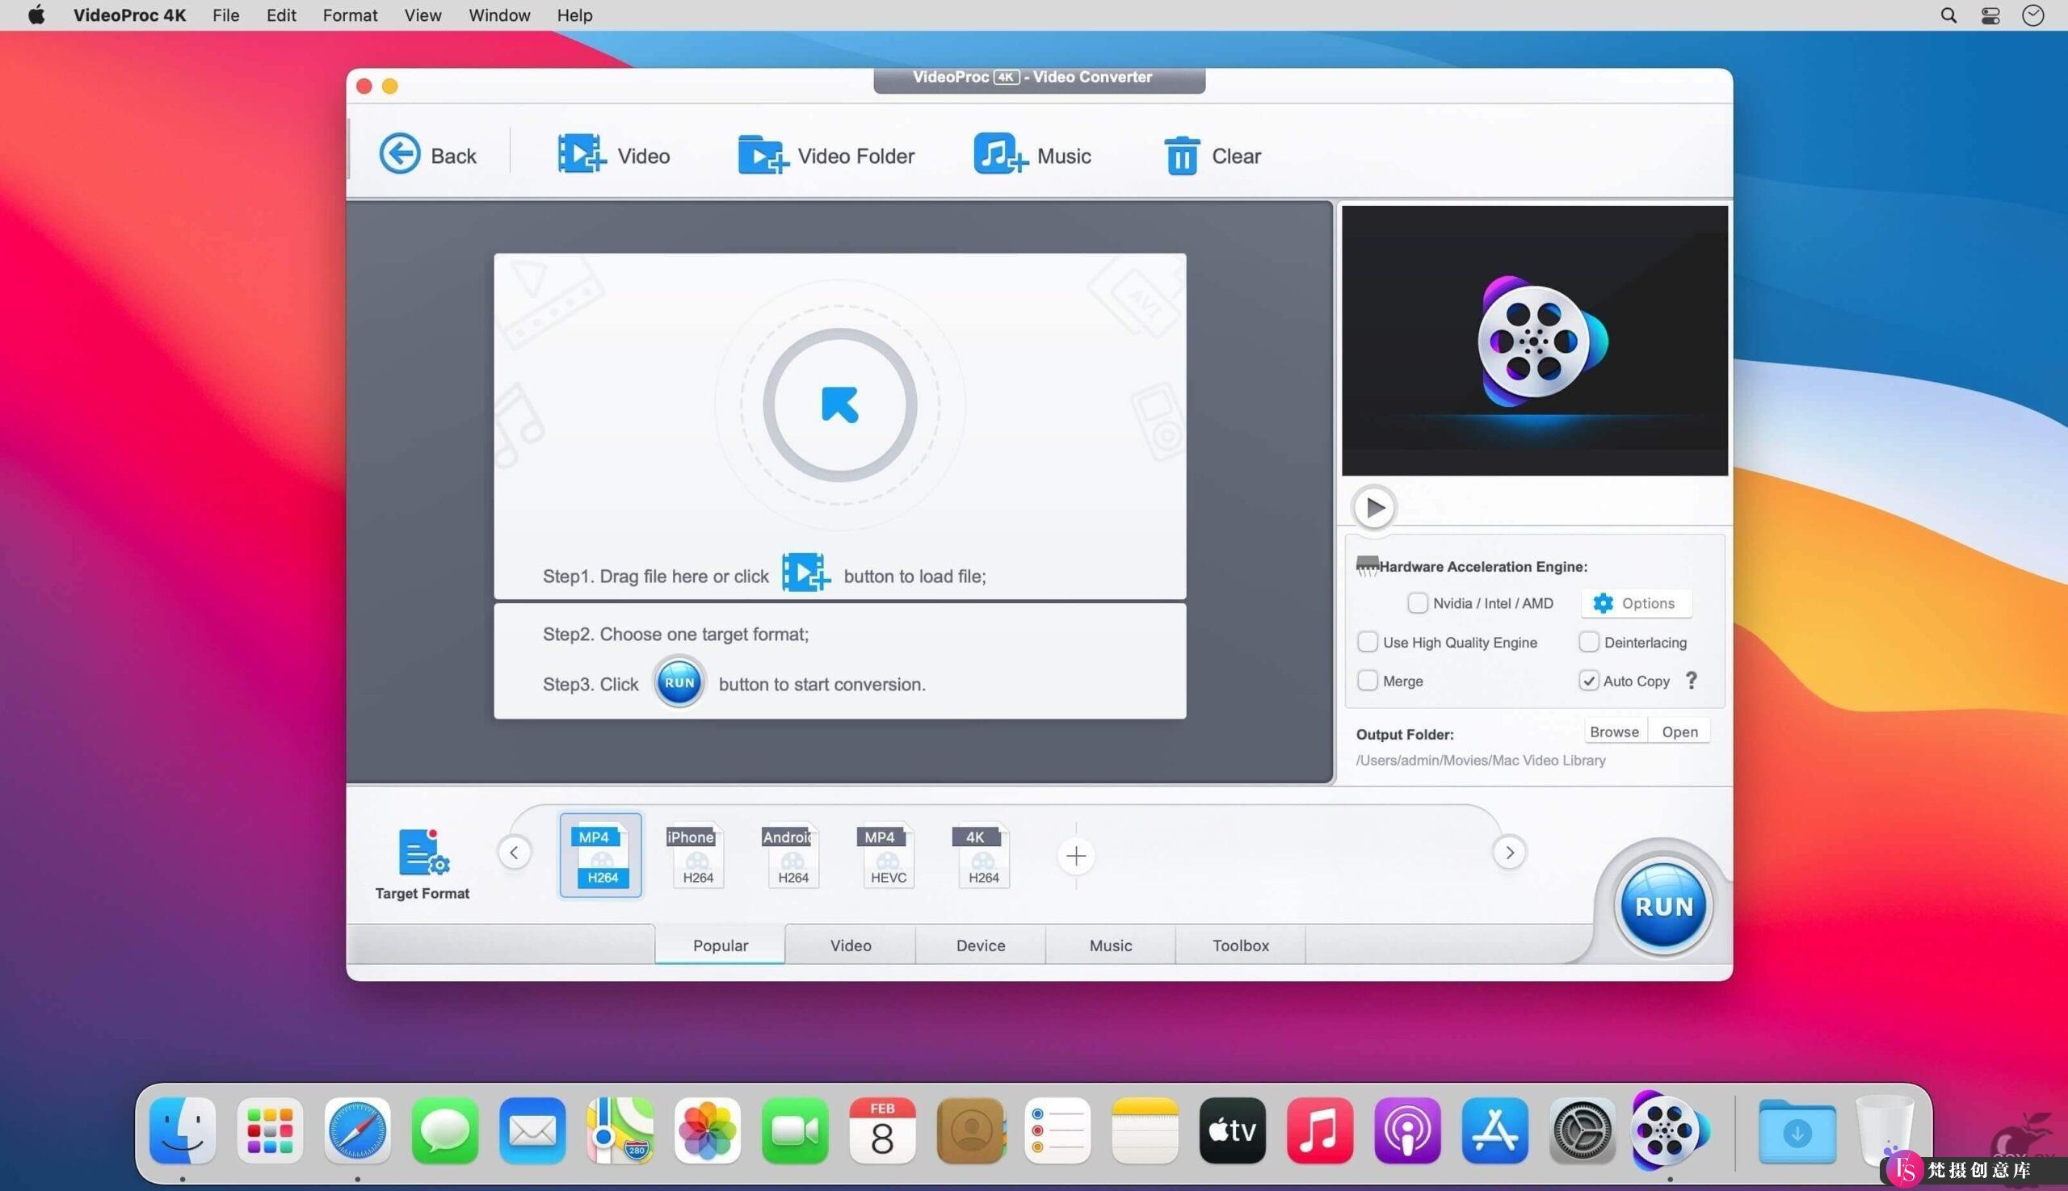Switch to Device formats tab
This screenshot has width=2068, height=1191.
tap(981, 944)
